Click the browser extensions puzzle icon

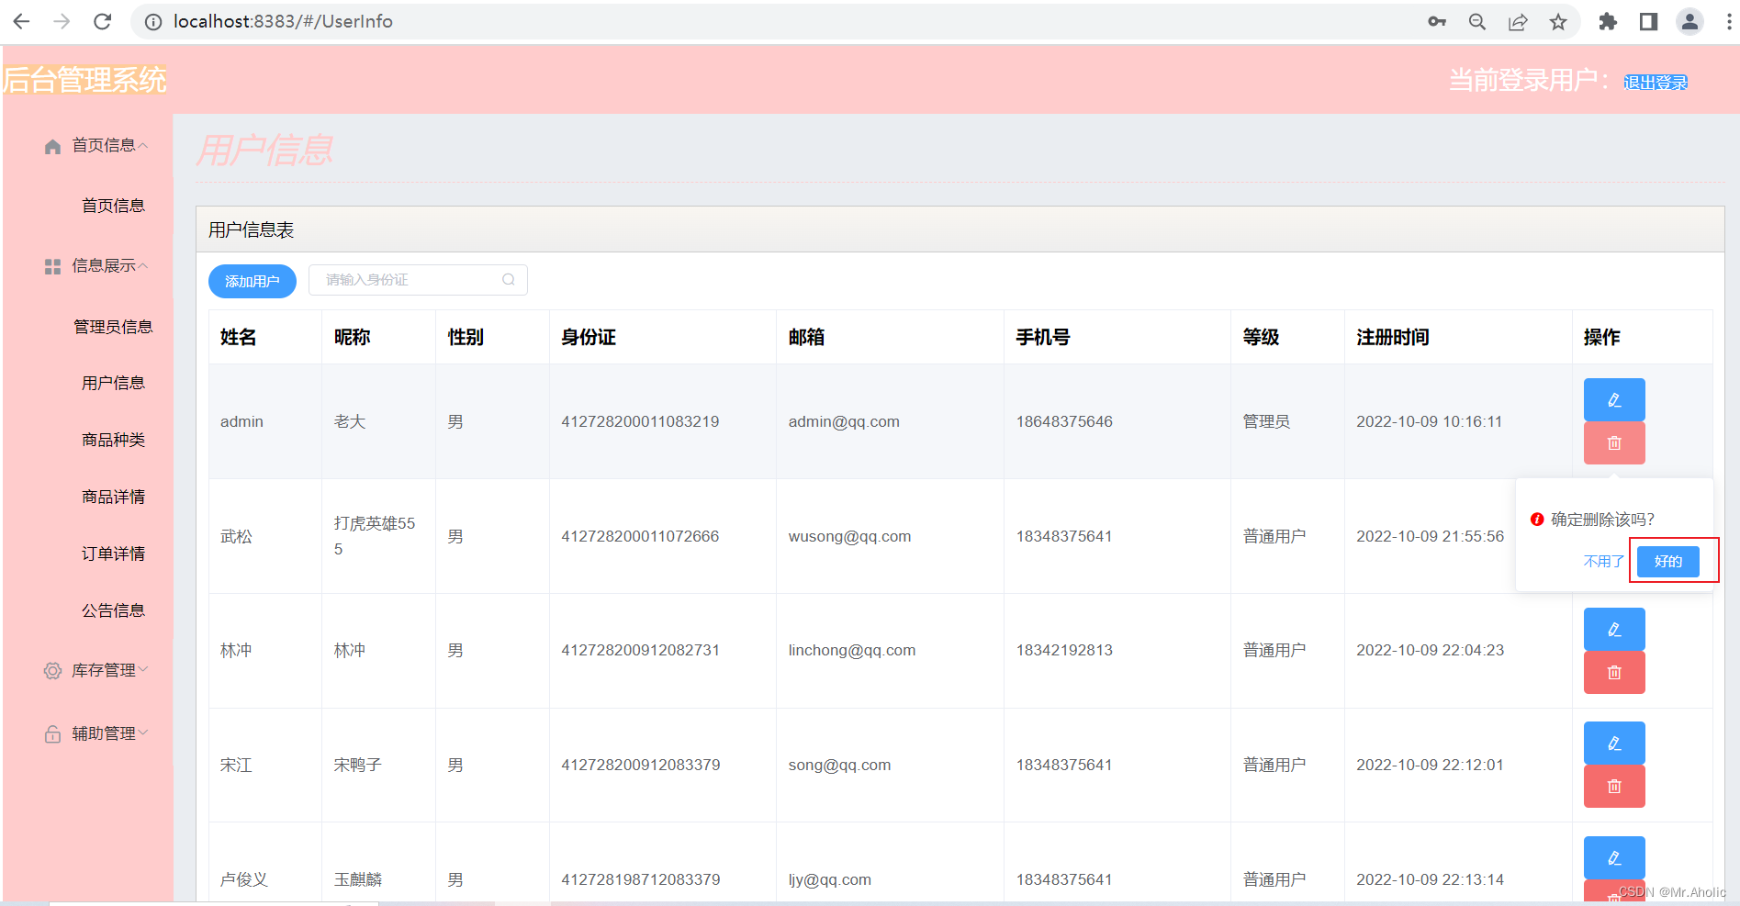pos(1608,21)
